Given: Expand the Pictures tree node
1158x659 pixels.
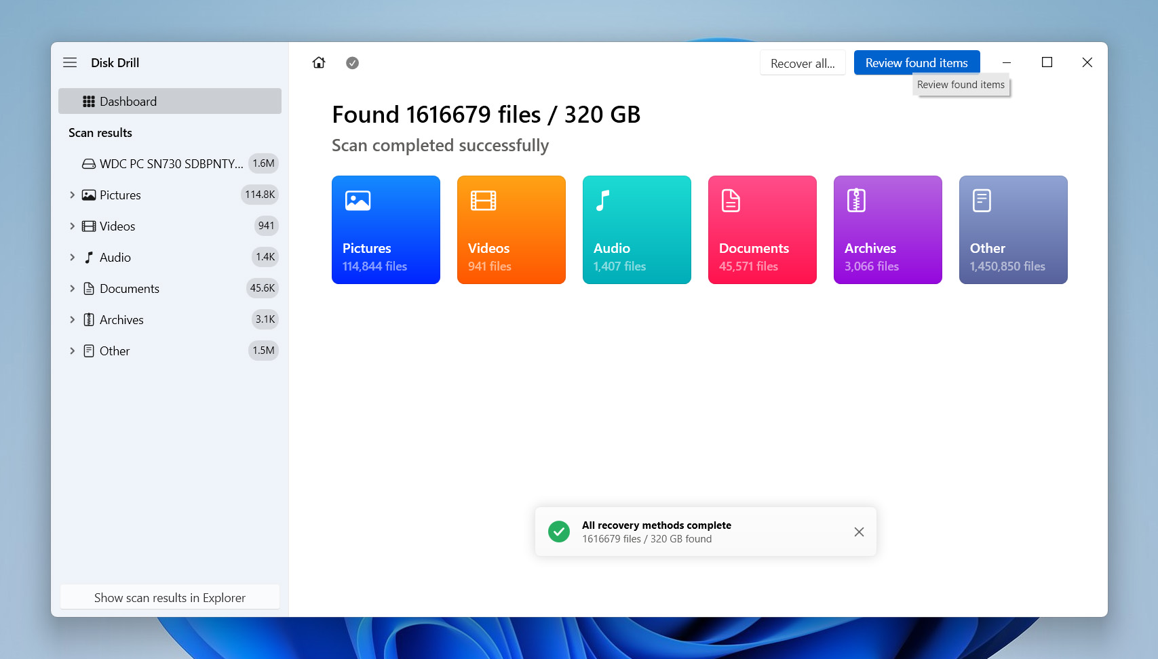Looking at the screenshot, I should pos(72,195).
